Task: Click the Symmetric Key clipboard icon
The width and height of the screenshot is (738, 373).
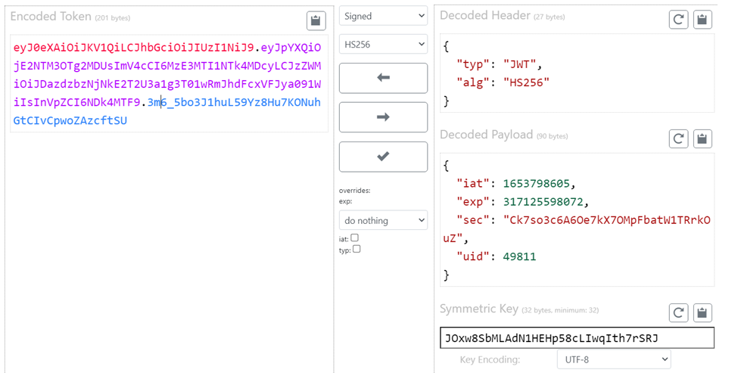Action: pos(703,312)
